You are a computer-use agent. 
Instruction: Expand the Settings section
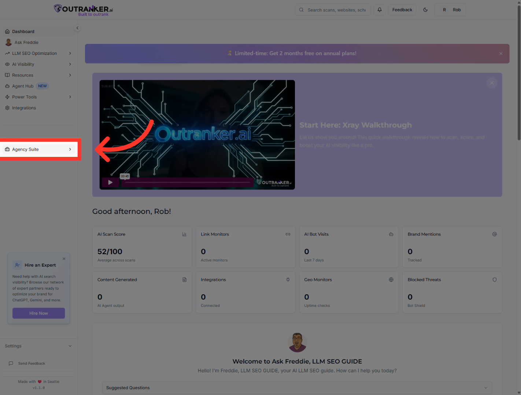click(38, 346)
